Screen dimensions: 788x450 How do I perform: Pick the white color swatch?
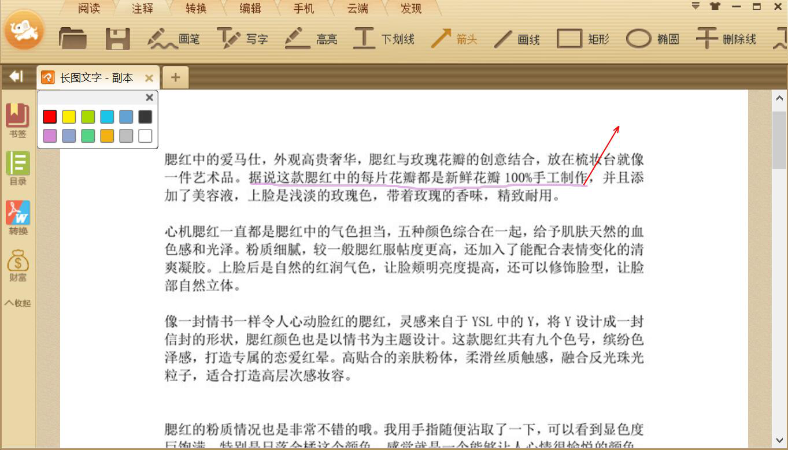145,136
